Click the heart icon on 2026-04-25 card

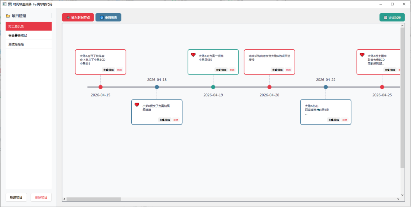pos(362,55)
